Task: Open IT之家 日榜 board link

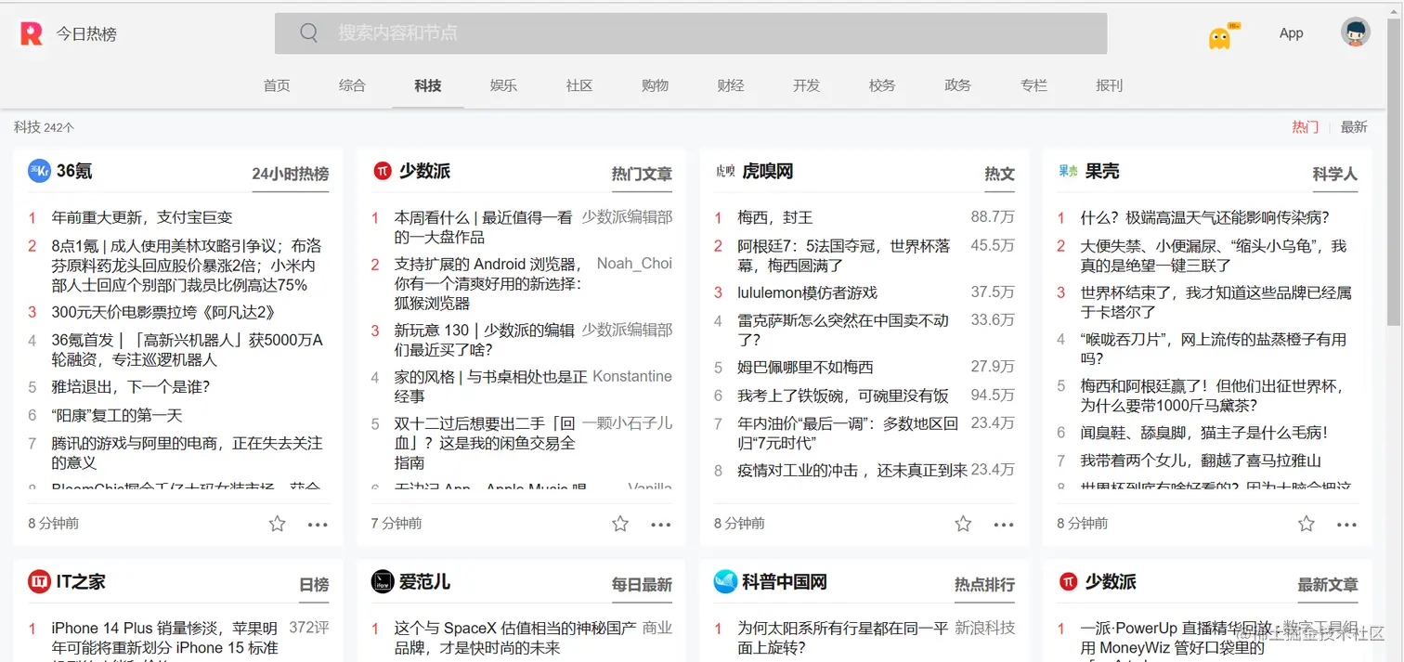Action: pos(314,585)
